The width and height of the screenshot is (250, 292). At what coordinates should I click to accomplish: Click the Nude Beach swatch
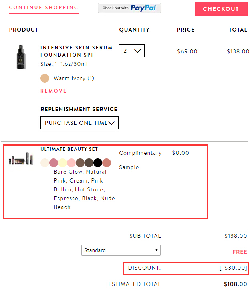click(x=107, y=163)
